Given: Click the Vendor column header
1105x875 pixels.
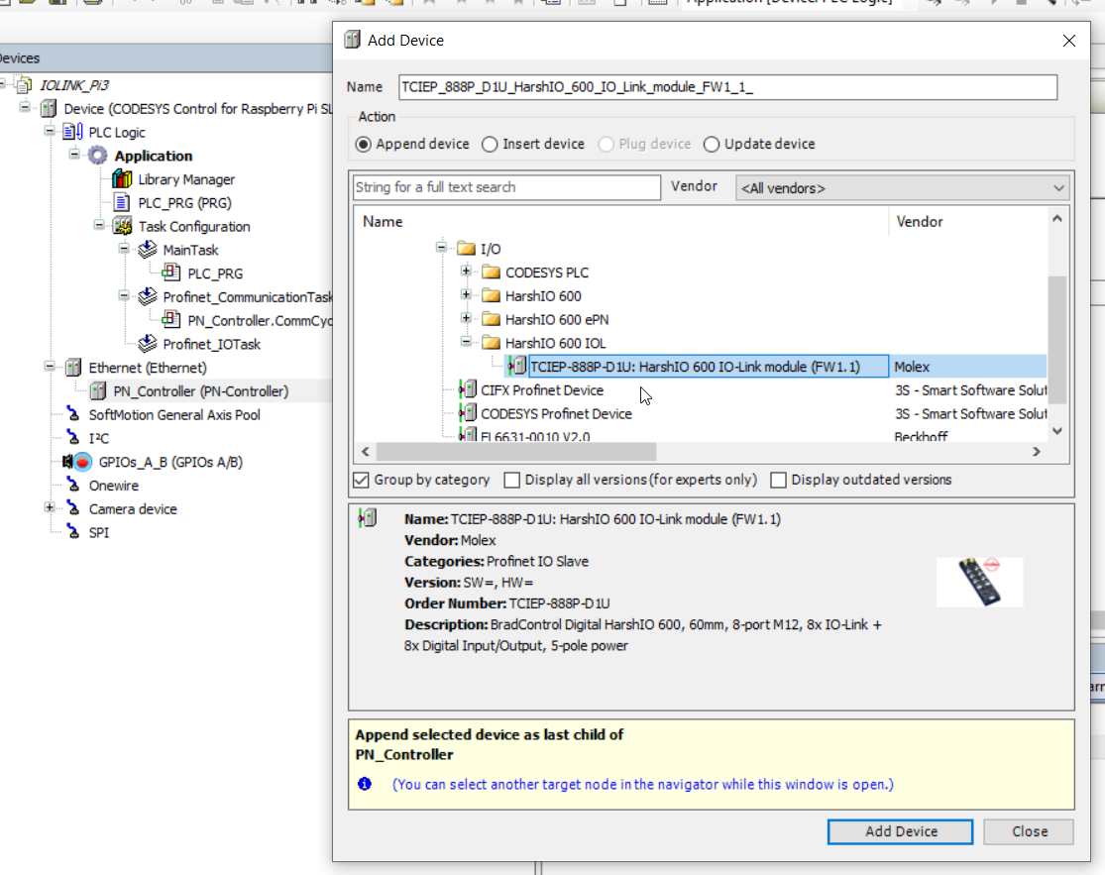Looking at the screenshot, I should tap(967, 221).
